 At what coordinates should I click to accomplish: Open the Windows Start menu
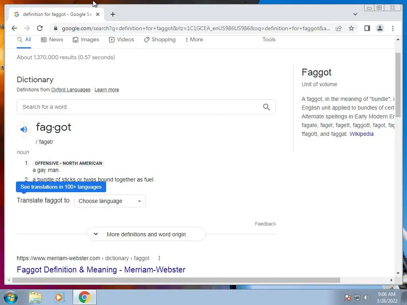coord(11,297)
